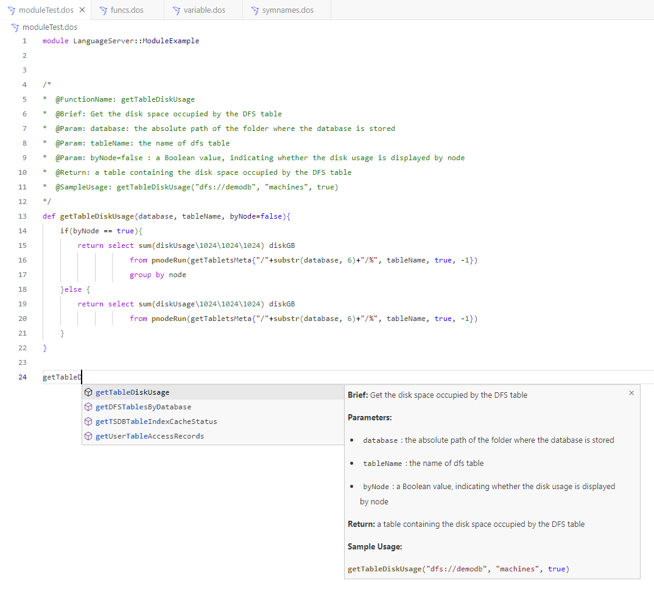This screenshot has width=654, height=589.
Task: Pick getTSDBTableIndexCacheStatus from suggestions
Action: pyautogui.click(x=156, y=421)
